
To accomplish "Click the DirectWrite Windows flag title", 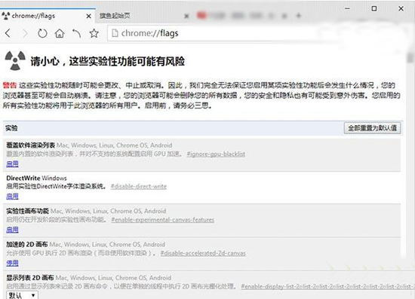I will click(x=36, y=178).
